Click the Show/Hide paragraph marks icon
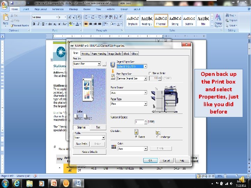This screenshot has width=251, height=188. tap(121, 17)
